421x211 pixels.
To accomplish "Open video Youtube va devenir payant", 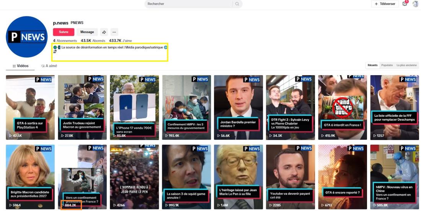I will click(290, 177).
